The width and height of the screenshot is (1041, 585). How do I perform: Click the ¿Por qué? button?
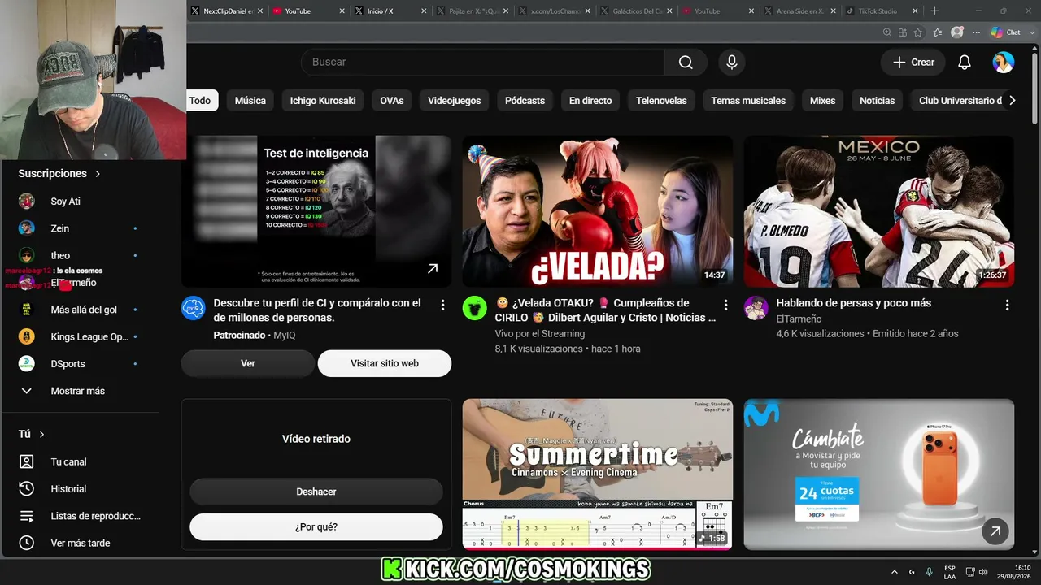pyautogui.click(x=316, y=527)
